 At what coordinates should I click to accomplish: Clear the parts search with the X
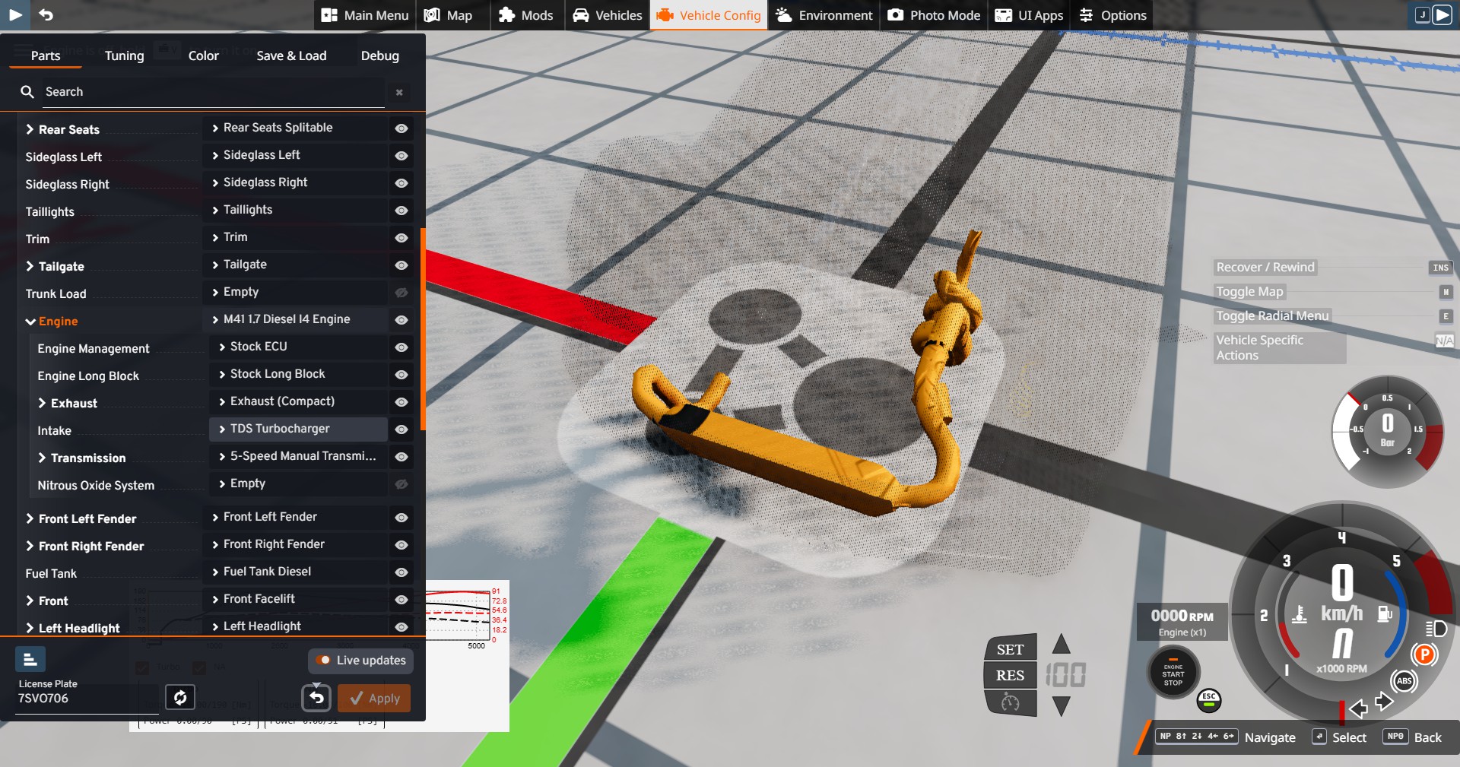point(399,92)
